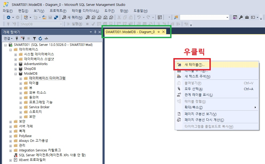This screenshot has width=265, height=164.
Task: Select the XEvent 프로파일러 tree item
Action: coord(32,160)
